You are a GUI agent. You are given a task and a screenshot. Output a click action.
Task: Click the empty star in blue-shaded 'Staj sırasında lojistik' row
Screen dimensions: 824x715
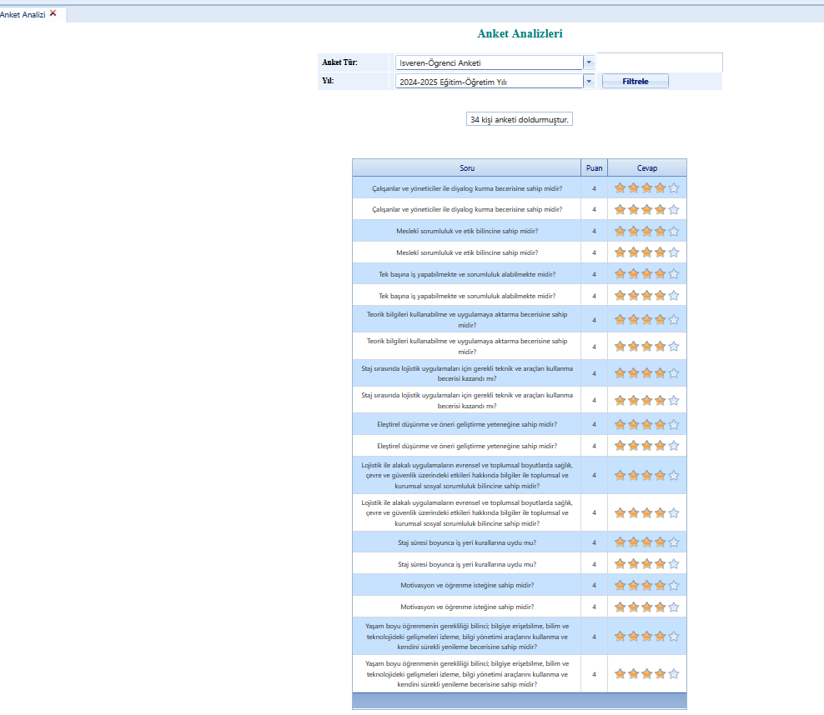coord(674,373)
